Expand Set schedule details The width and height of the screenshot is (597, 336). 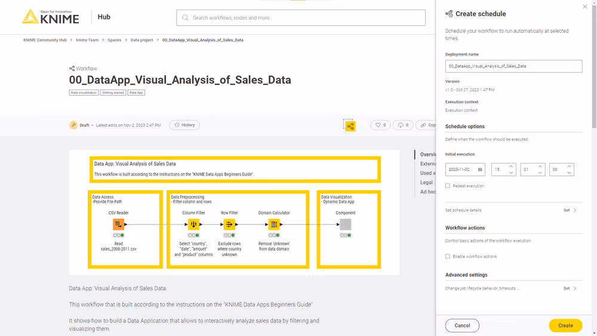tap(570, 210)
